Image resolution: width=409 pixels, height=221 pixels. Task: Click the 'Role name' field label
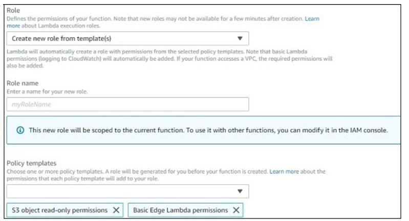tap(22, 82)
